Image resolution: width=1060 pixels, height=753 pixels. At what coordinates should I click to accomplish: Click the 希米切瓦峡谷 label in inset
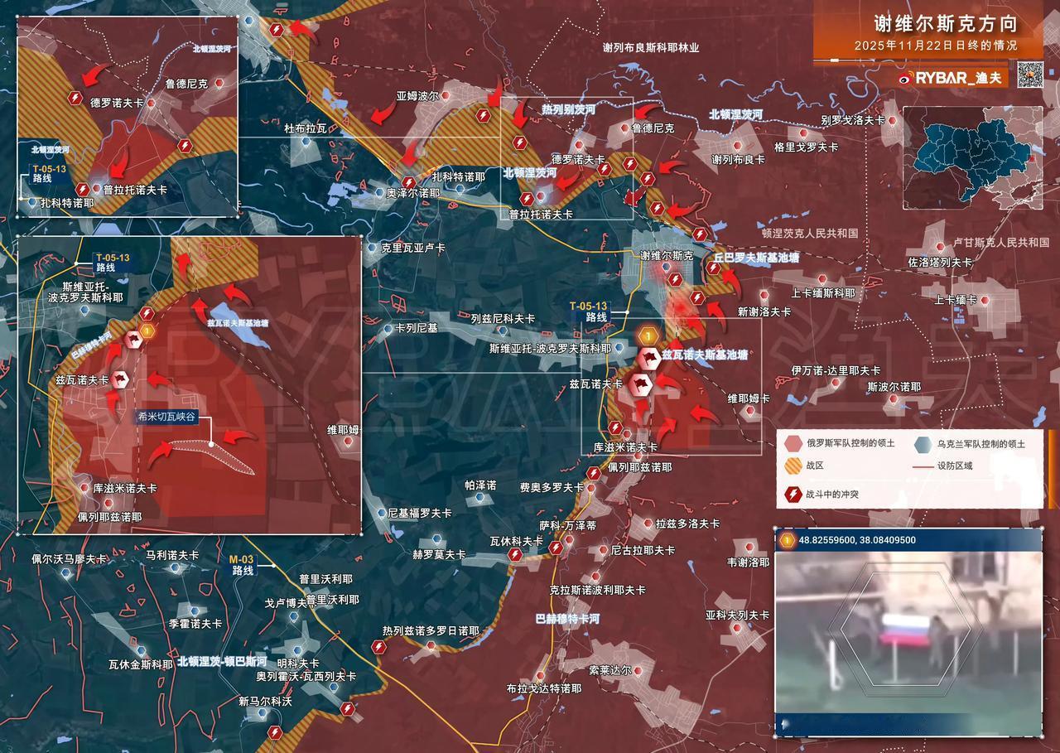pos(168,419)
